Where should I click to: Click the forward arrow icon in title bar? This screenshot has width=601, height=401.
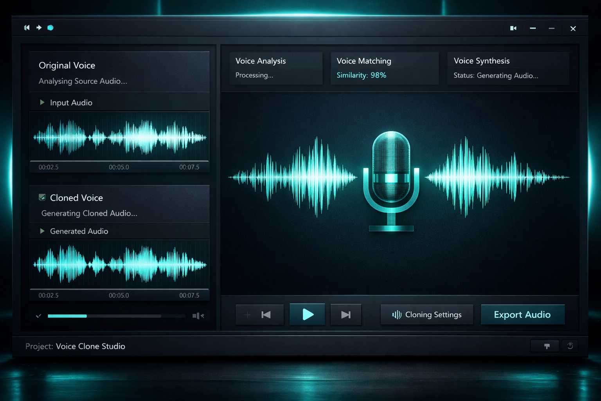39,28
